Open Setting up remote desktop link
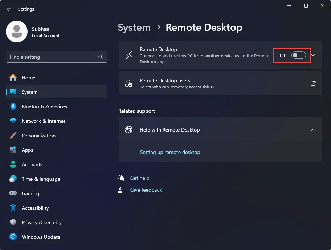The width and height of the screenshot is (331, 250). [170, 152]
